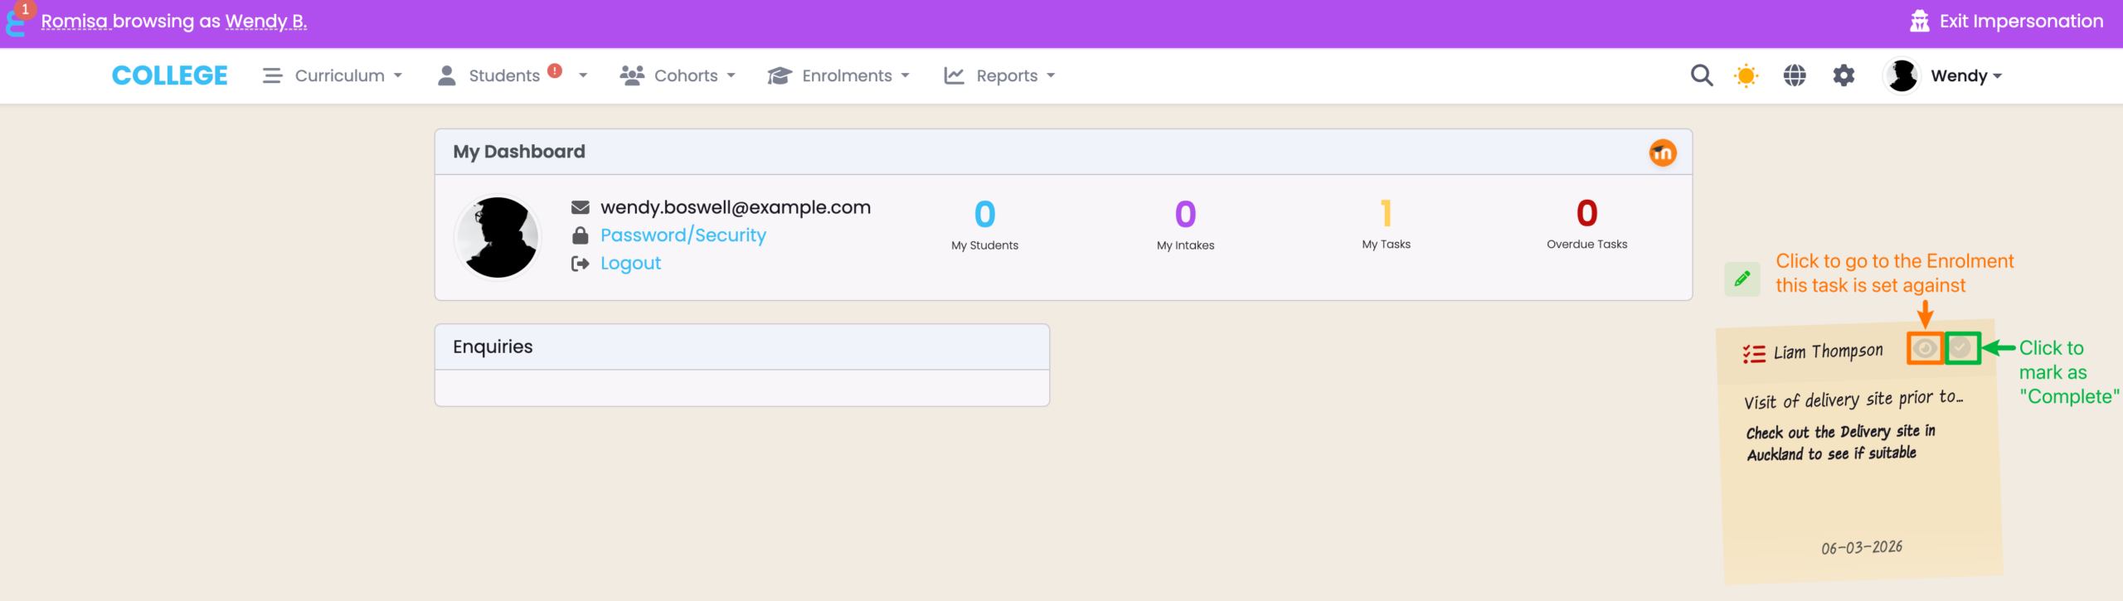Image resolution: width=2123 pixels, height=601 pixels.
Task: Mark Liam Thompson task as complete
Action: click(1960, 348)
